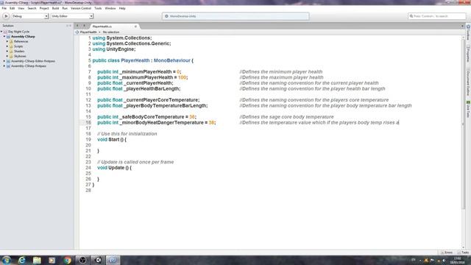471x265 pixels.
Task: Click the MonoDevelop-Unity status field
Action: coord(235,16)
